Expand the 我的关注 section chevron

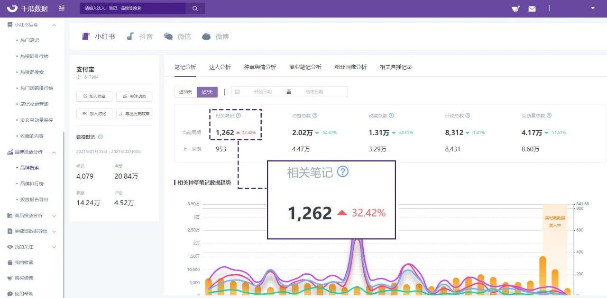click(x=54, y=247)
